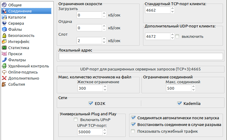Click the UDP-порт для расширенных серверных запросов text

point(141,69)
